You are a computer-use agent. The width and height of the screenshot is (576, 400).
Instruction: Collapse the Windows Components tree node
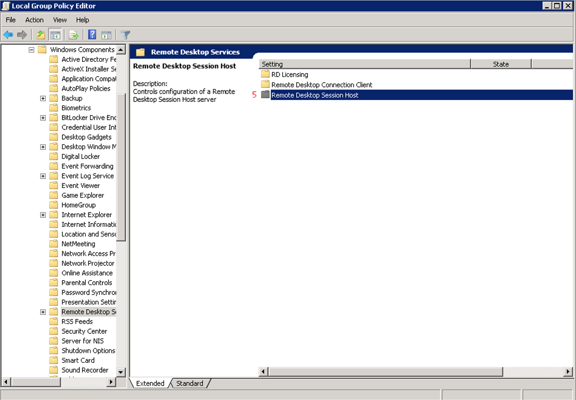point(31,50)
